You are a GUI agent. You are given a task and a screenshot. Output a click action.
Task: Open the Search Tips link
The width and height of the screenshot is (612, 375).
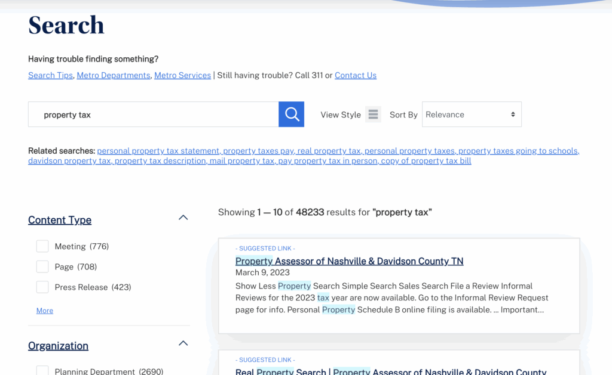50,75
